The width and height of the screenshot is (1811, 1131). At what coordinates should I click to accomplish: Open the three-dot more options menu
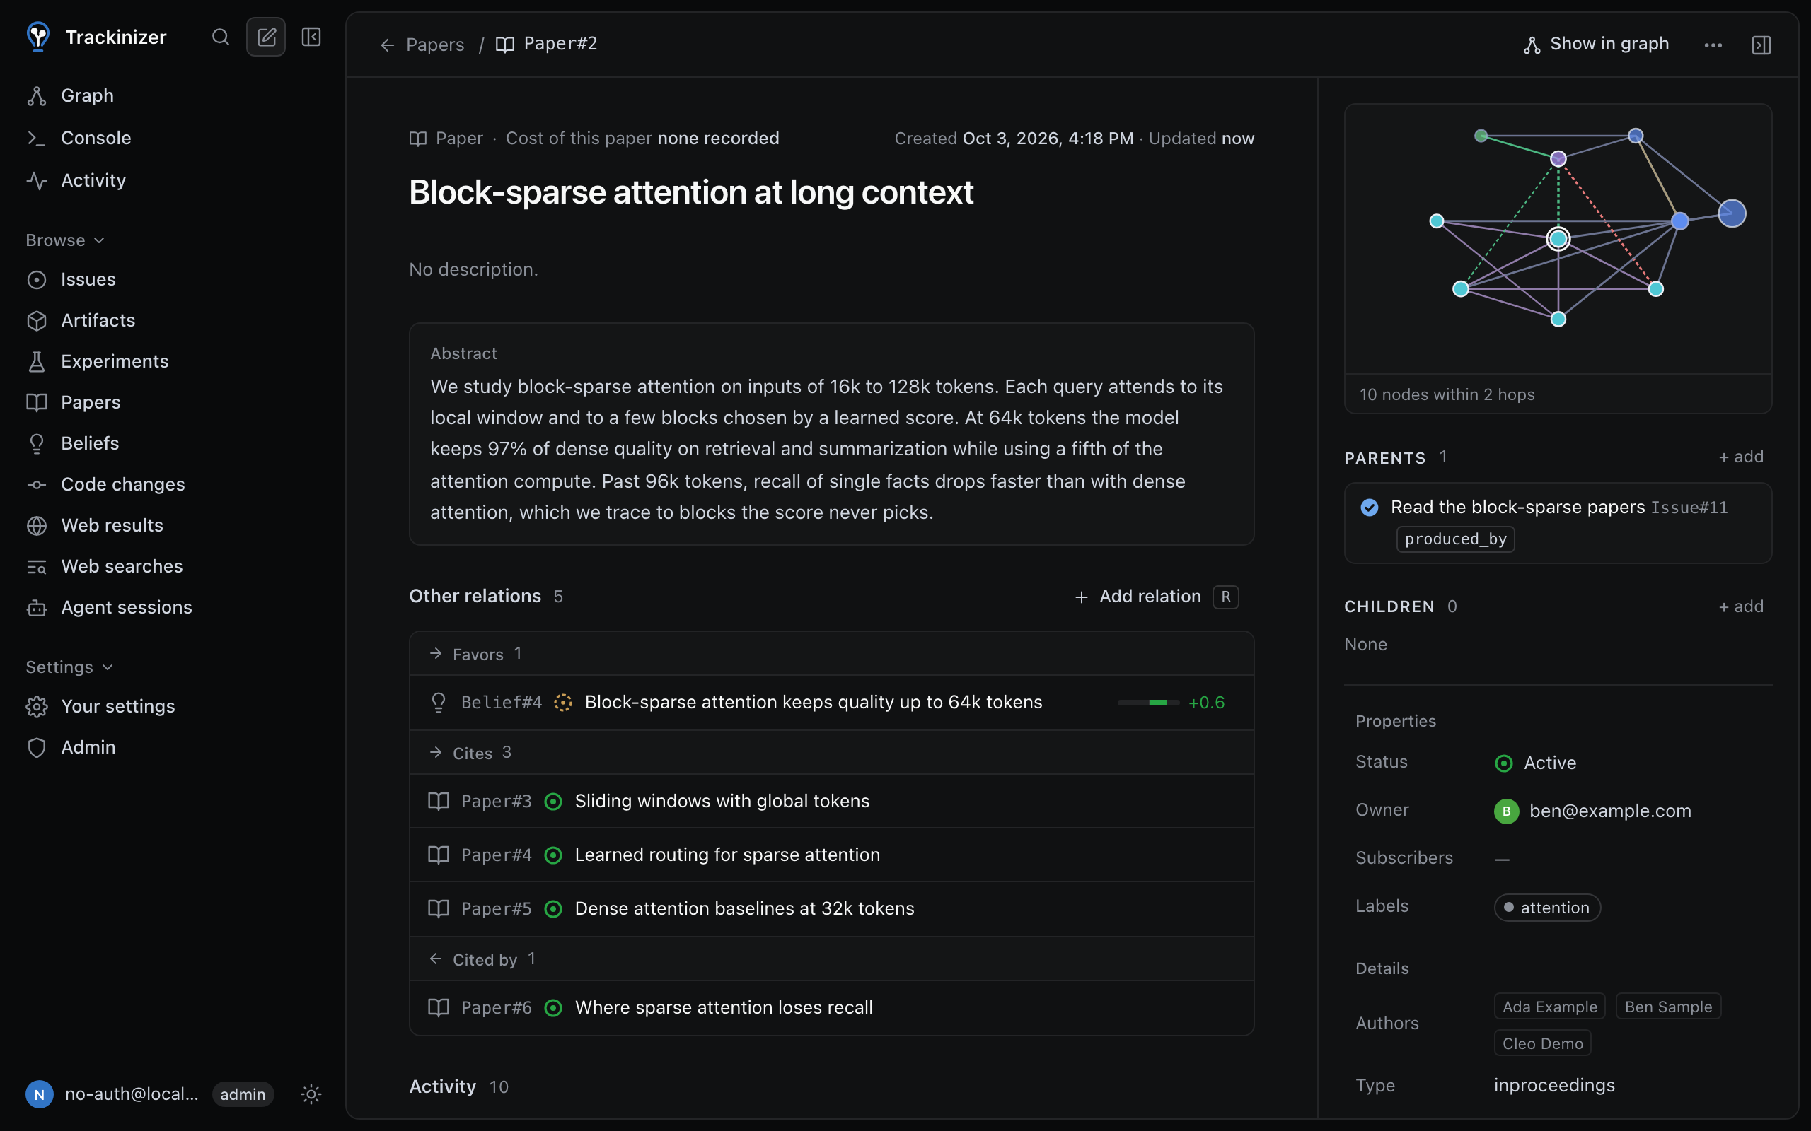pos(1713,45)
